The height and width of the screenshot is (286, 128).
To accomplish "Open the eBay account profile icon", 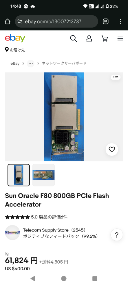I will point(89,38).
